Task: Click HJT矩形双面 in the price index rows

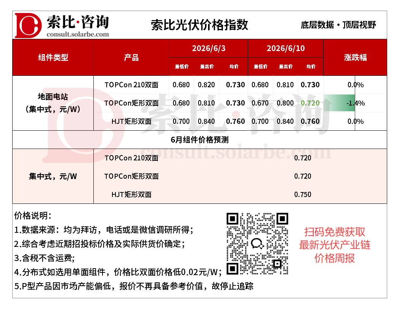Action: (x=131, y=121)
